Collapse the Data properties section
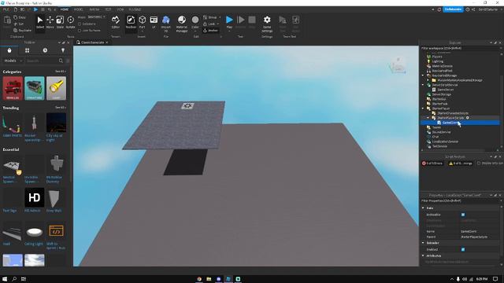This screenshot has height=283, width=504. [x=423, y=208]
